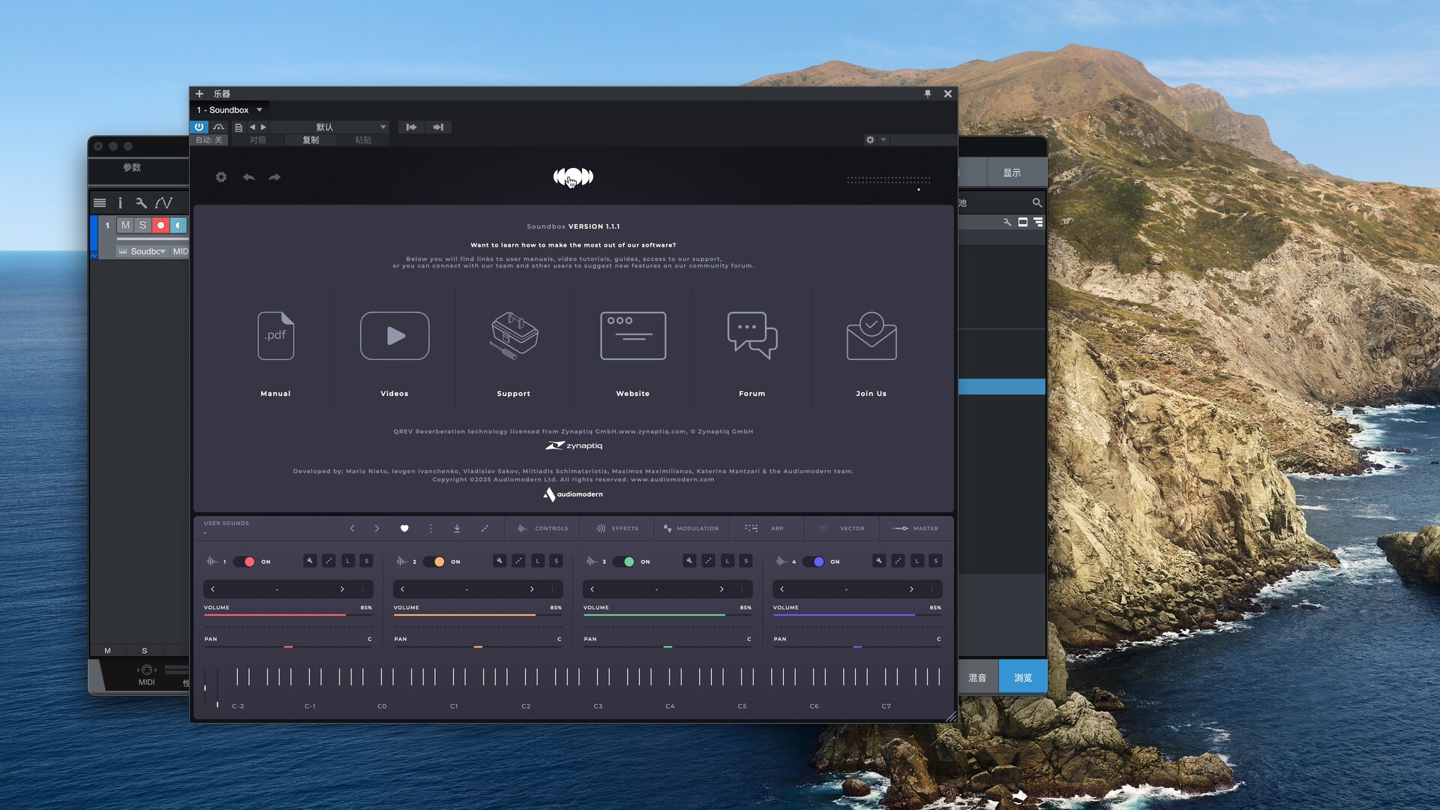Open the preset three-dot menu in top bar
The image size is (1440, 810).
(x=430, y=529)
